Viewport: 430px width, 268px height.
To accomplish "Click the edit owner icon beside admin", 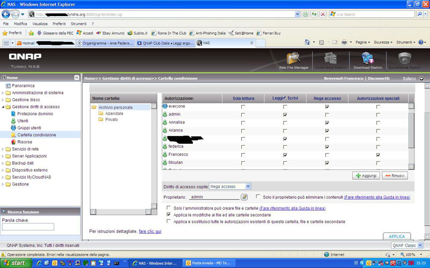I will tap(245, 197).
